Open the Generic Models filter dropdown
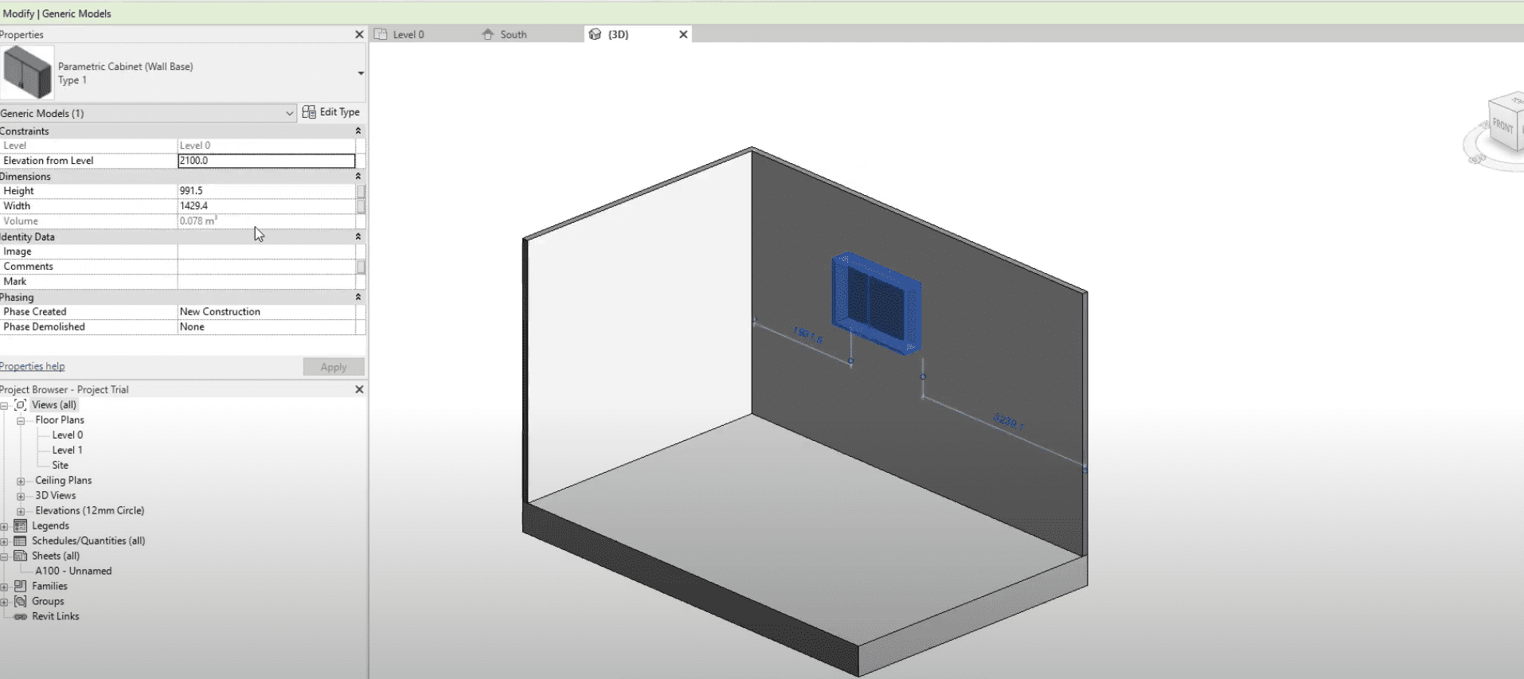The width and height of the screenshot is (1524, 679). (289, 113)
